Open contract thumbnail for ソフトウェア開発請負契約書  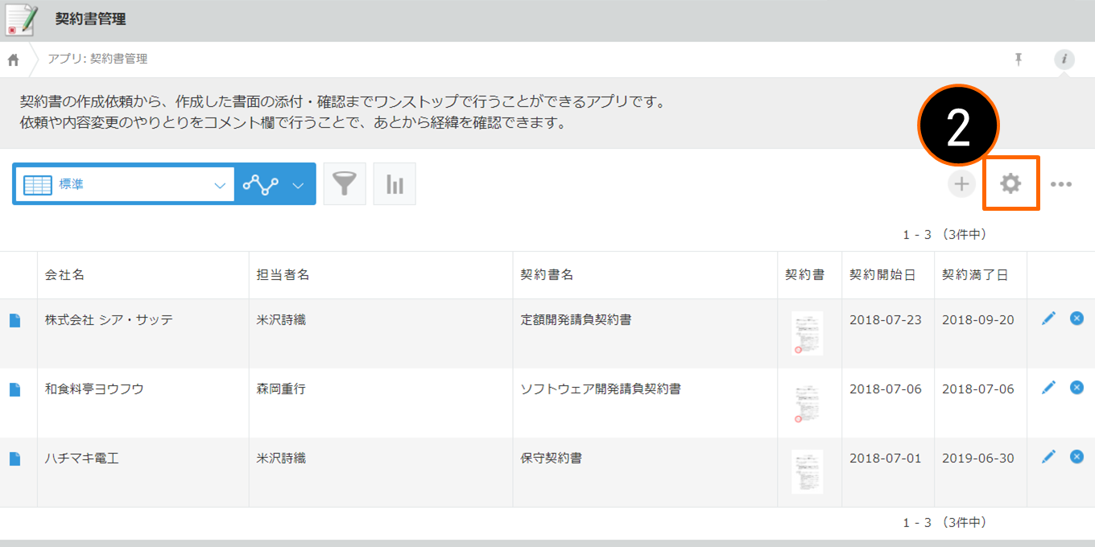(x=807, y=402)
